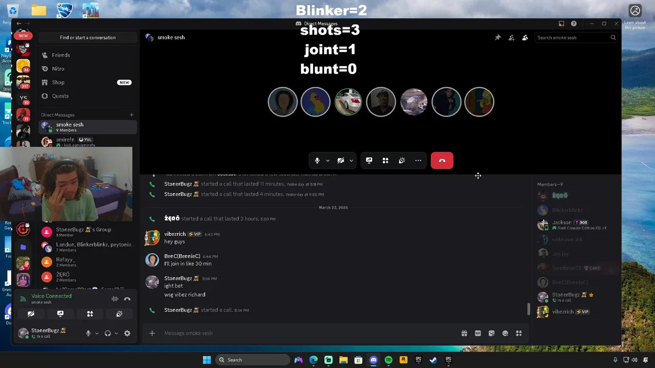Screen dimensions: 655x368
Task: Disconnect using the red hang-up button
Action: coord(442,160)
